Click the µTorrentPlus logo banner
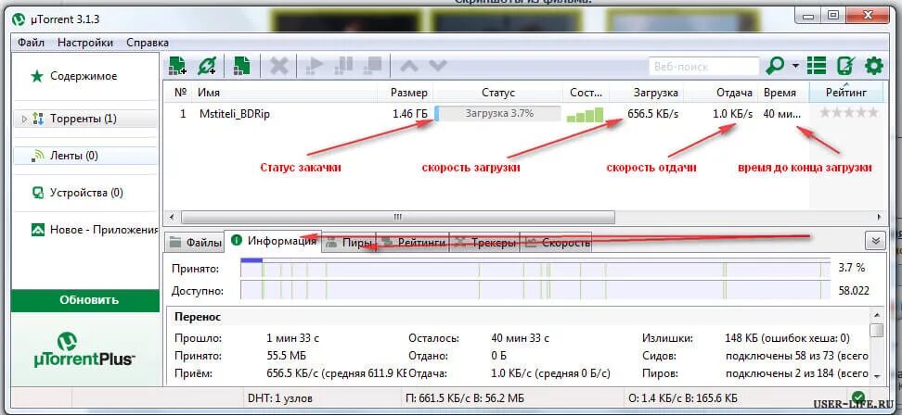 84,349
